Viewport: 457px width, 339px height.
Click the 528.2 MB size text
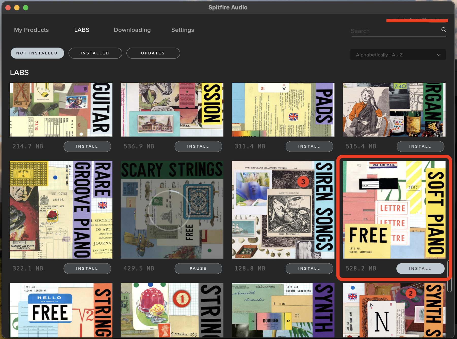pos(361,268)
